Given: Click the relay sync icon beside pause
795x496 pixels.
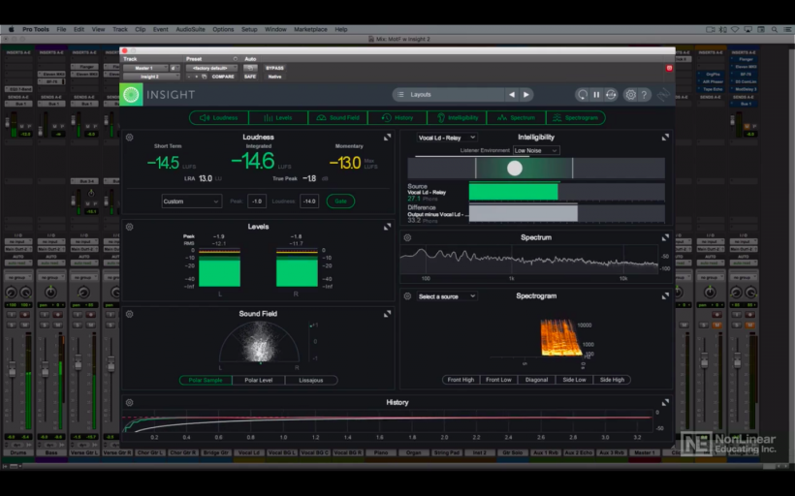Looking at the screenshot, I should coord(611,95).
